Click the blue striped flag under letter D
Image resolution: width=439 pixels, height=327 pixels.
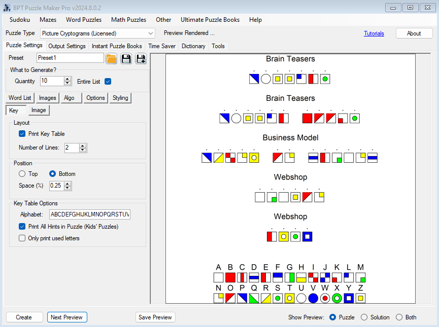coord(254,278)
